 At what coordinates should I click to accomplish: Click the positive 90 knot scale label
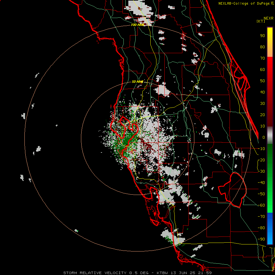262,36
